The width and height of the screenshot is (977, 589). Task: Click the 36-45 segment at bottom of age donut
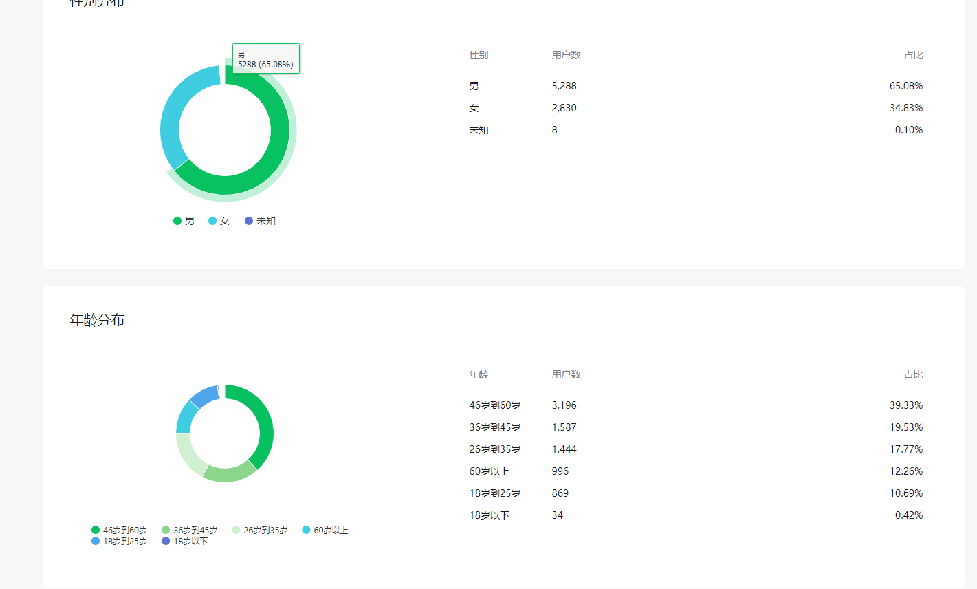click(230, 473)
